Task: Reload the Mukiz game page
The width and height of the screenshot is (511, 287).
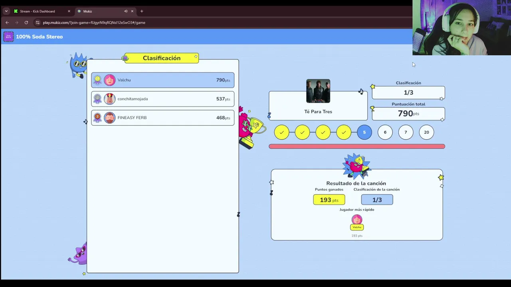Action: 26,23
